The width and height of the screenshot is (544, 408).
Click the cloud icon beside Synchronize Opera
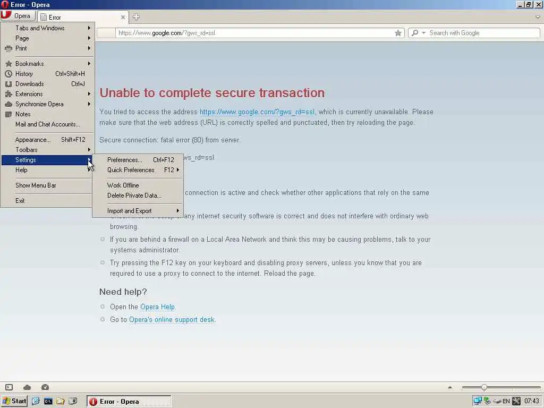[x=8, y=104]
